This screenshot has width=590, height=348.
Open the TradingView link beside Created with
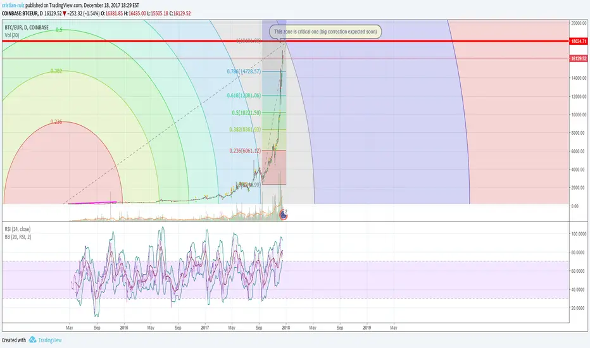49,340
